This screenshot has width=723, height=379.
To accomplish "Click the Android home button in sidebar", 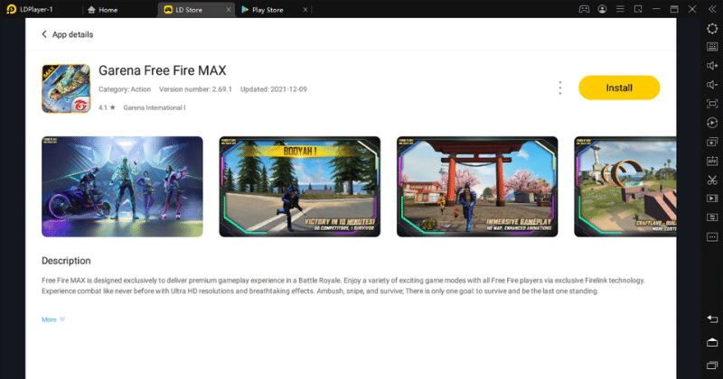I will click(712, 342).
